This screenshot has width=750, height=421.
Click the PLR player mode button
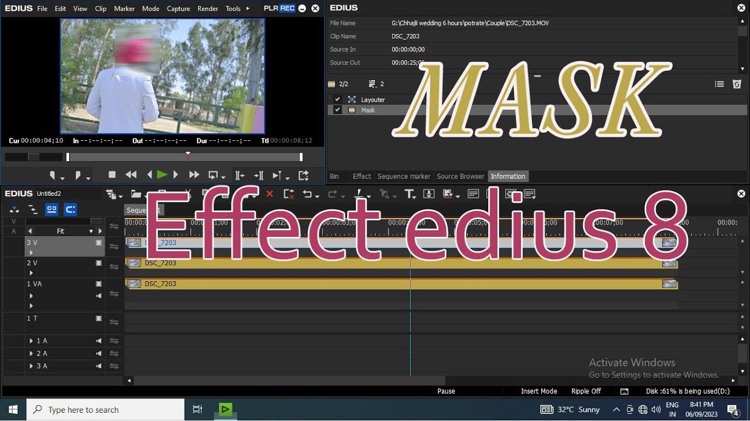point(271,8)
